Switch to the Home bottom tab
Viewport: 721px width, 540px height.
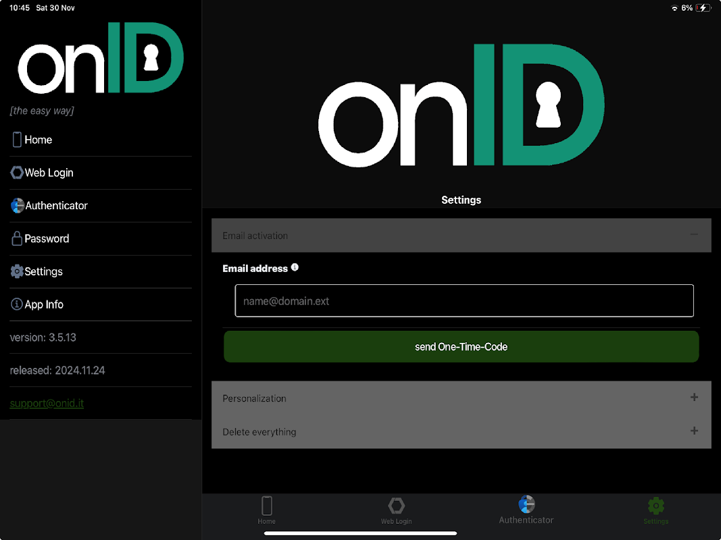click(x=267, y=510)
